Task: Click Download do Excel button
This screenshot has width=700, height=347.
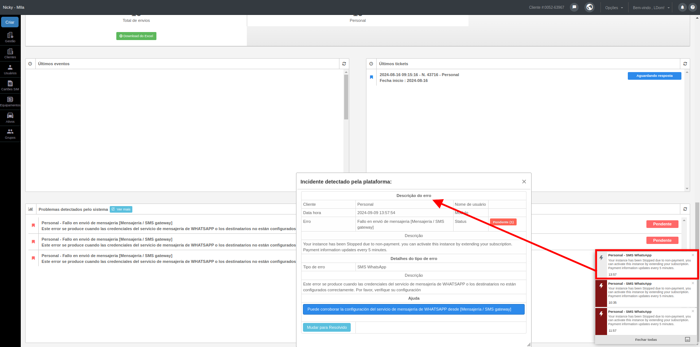Action: [x=136, y=36]
